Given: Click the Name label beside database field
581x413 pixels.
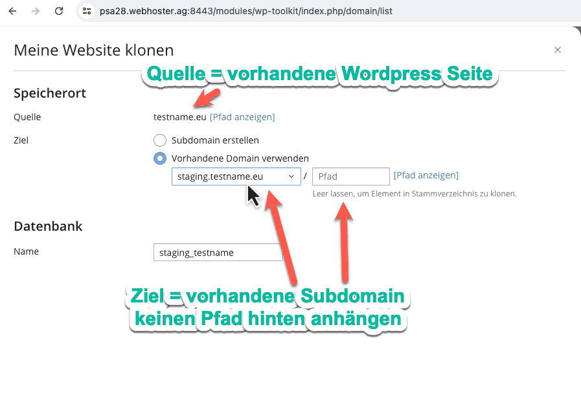Looking at the screenshot, I should tap(26, 251).
